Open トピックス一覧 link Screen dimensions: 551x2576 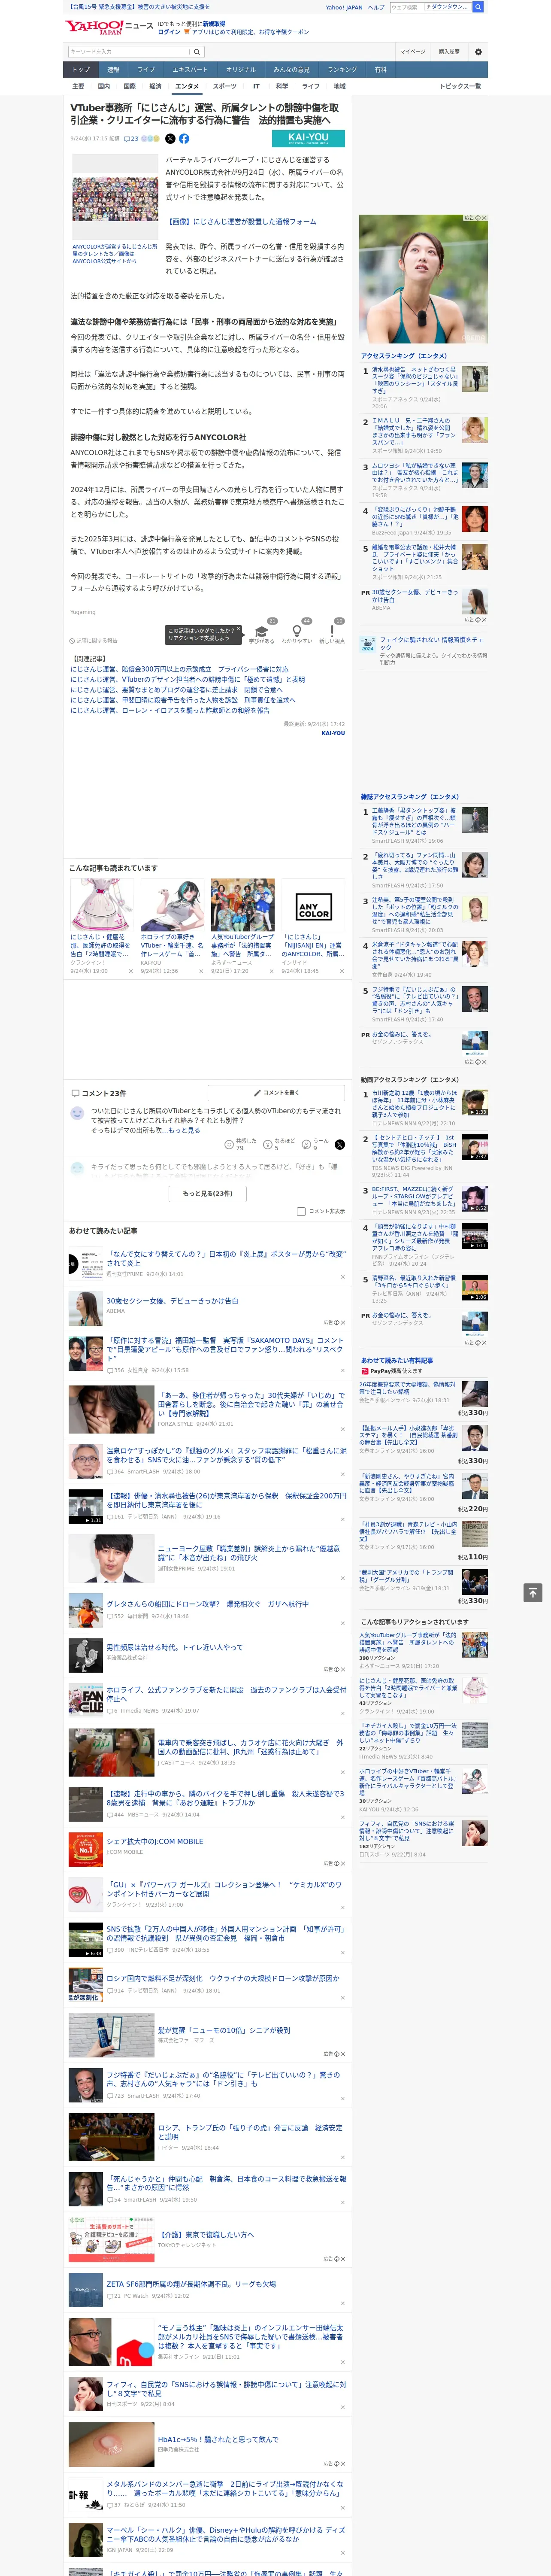tap(460, 87)
